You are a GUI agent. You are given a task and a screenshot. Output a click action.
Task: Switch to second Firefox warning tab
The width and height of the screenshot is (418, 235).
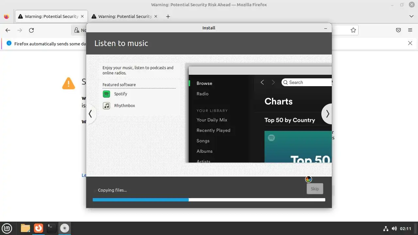click(x=125, y=16)
